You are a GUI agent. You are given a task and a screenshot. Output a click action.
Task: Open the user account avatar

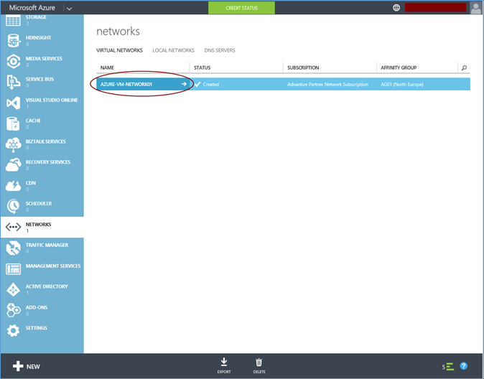(x=475, y=8)
